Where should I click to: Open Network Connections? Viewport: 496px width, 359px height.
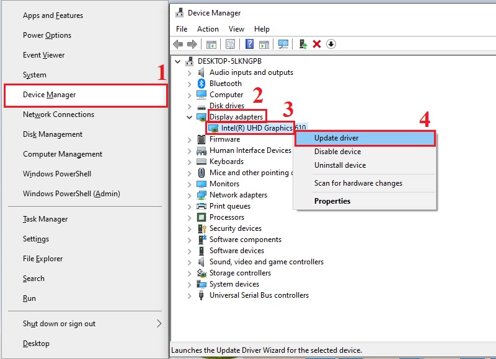coord(86,115)
